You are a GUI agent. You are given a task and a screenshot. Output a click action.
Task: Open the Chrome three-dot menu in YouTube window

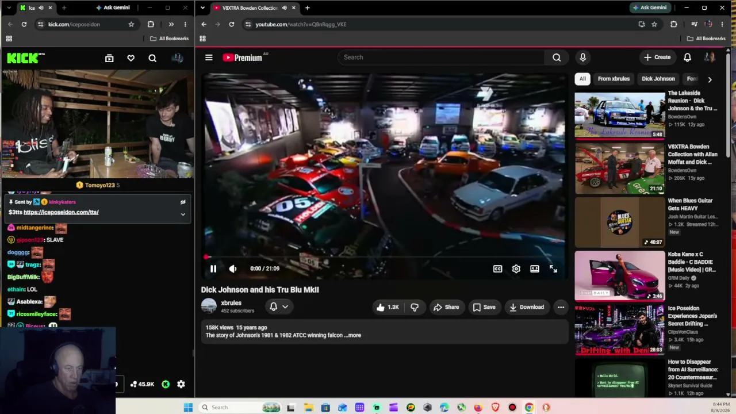click(x=722, y=24)
